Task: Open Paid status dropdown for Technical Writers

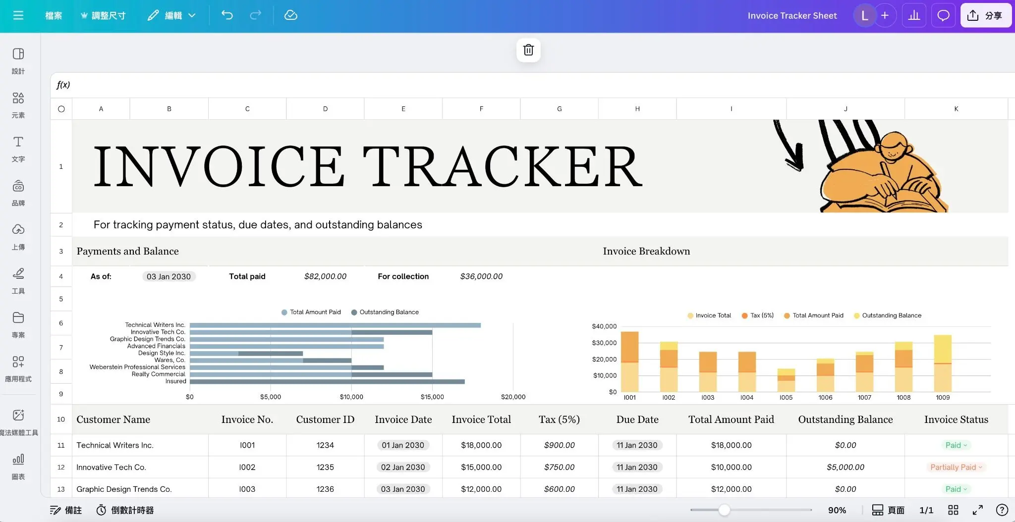Action: click(x=956, y=445)
